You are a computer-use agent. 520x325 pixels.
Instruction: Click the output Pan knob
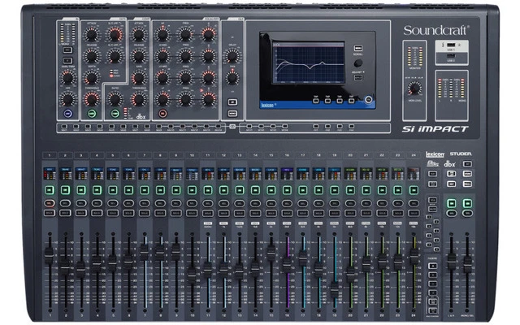tap(232, 78)
